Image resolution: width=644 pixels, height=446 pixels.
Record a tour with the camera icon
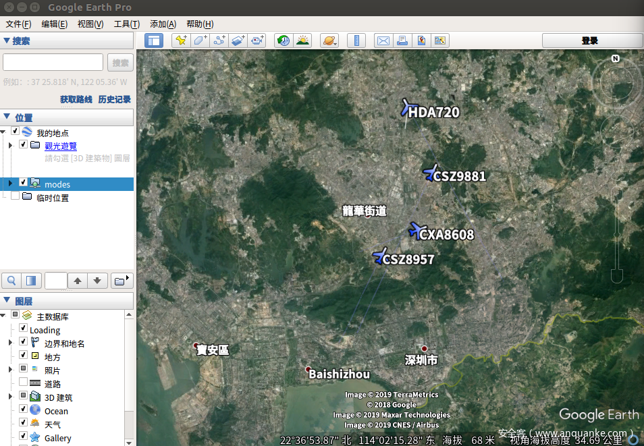pos(257,40)
